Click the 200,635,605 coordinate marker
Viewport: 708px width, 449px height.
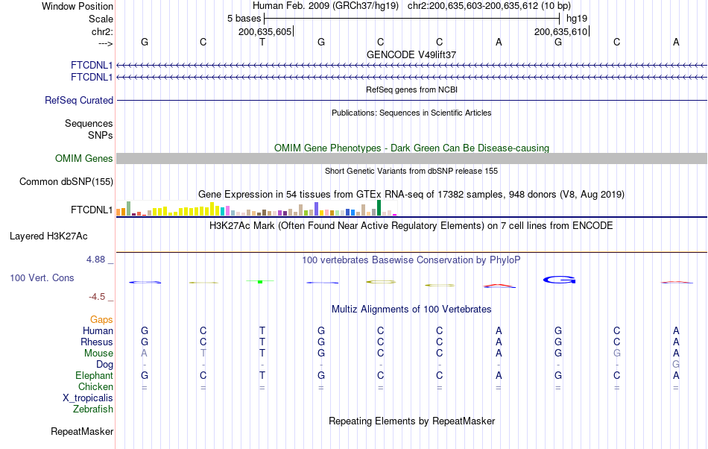pyautogui.click(x=265, y=31)
